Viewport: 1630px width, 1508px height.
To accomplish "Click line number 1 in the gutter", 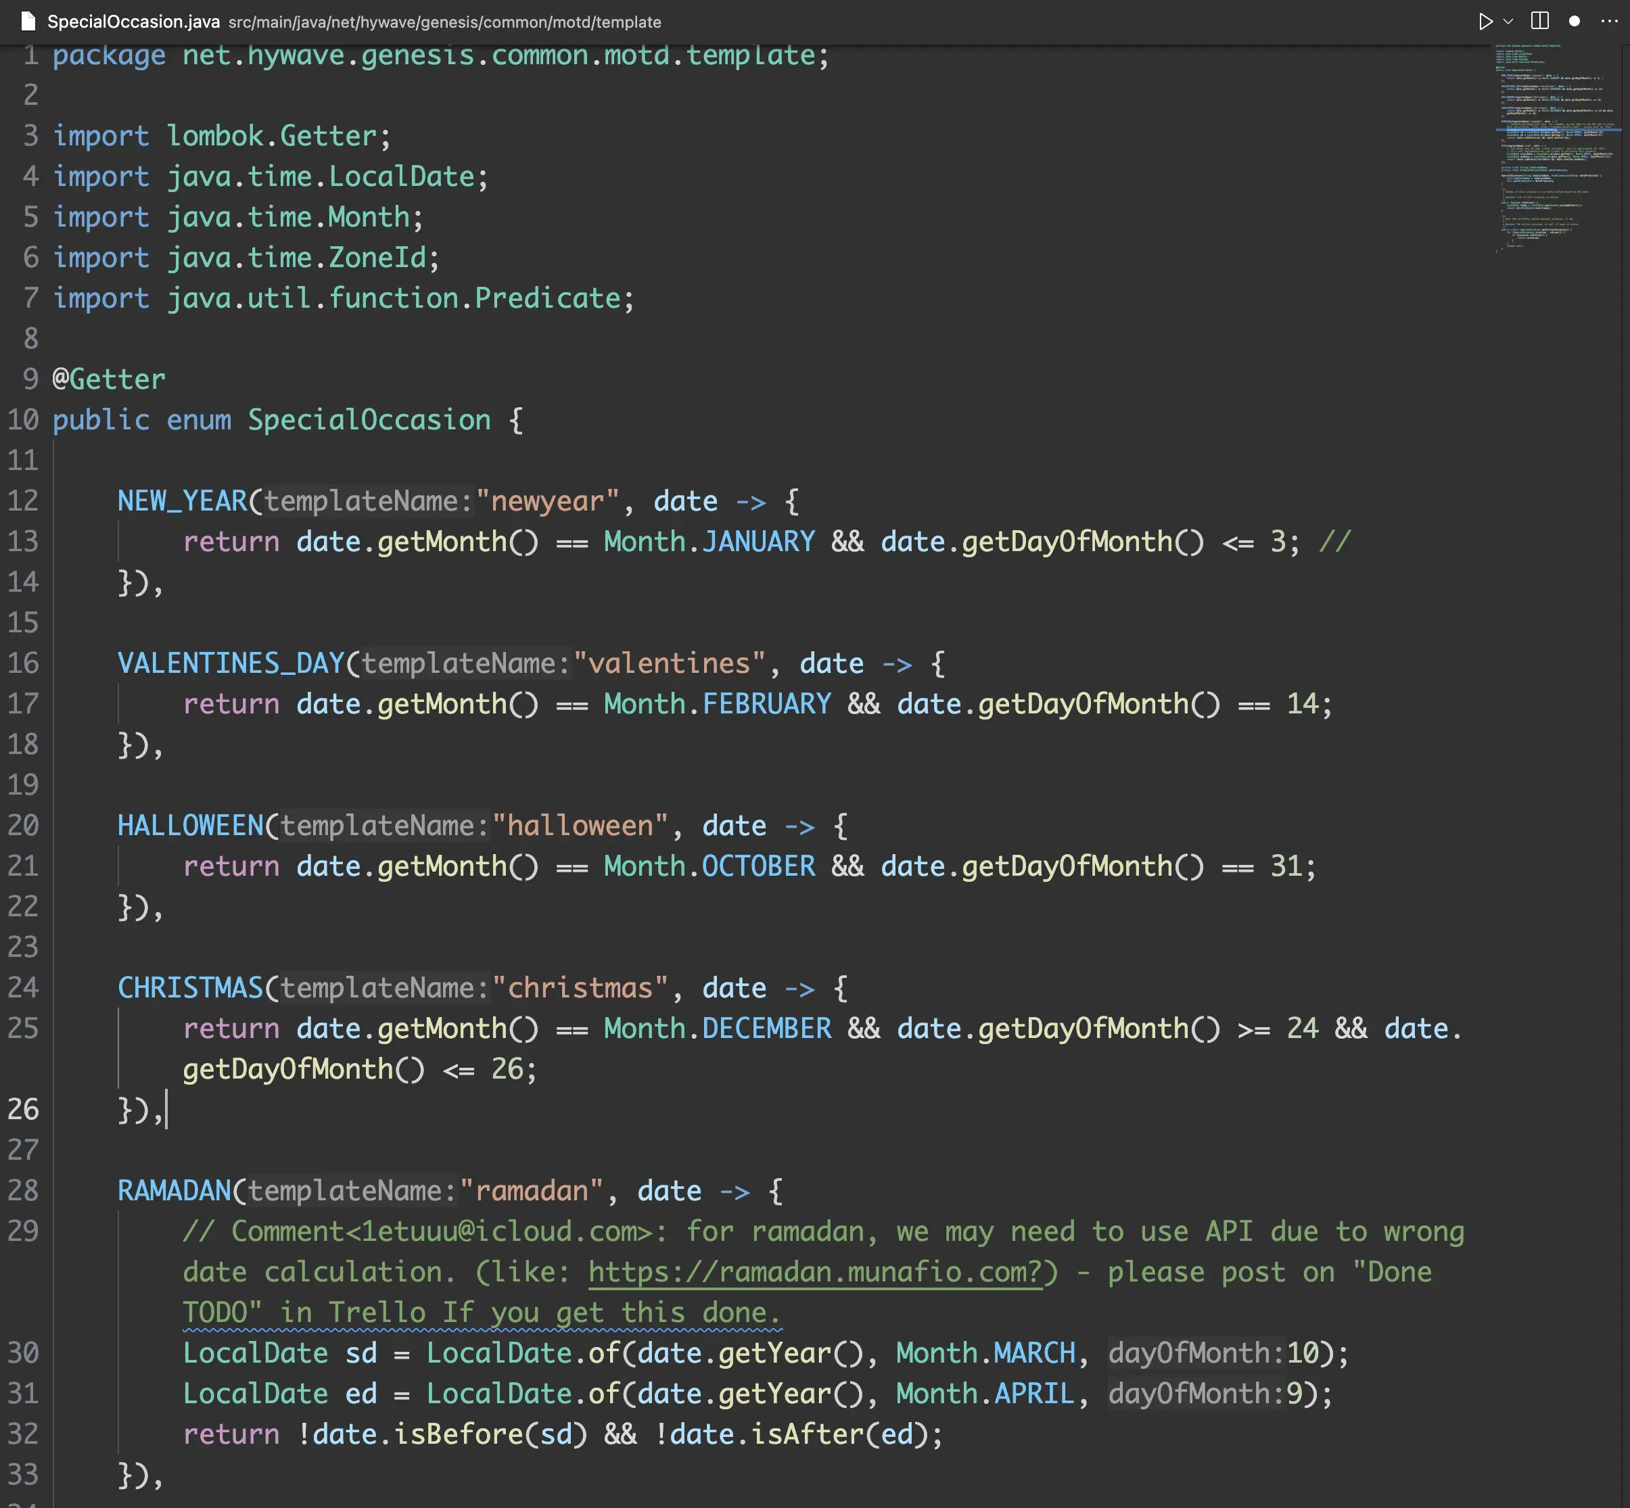I will coord(30,55).
